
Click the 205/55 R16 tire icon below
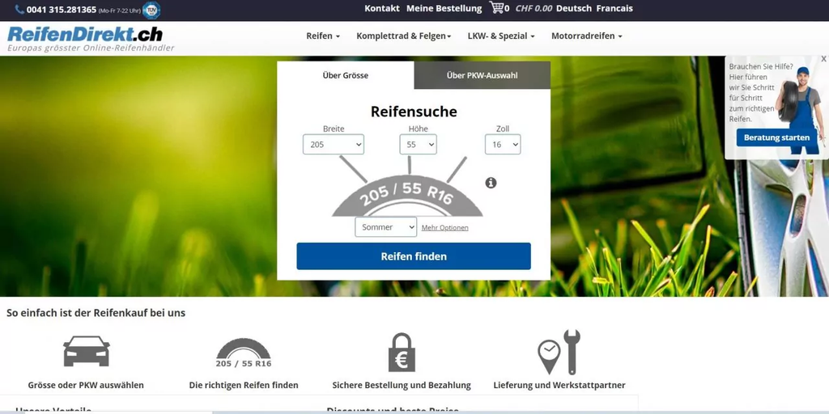pos(243,353)
